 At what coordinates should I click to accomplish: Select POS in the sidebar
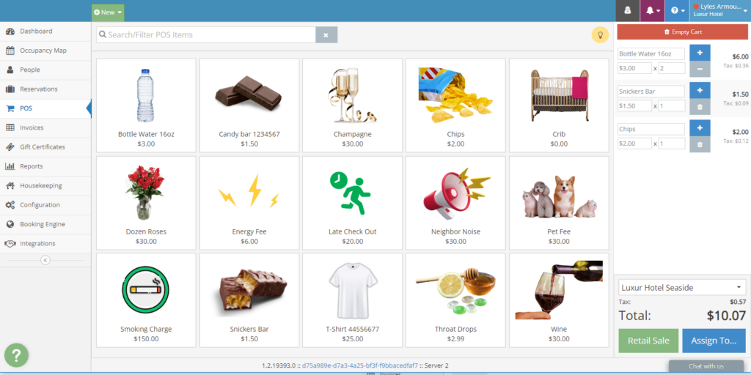tap(45, 108)
